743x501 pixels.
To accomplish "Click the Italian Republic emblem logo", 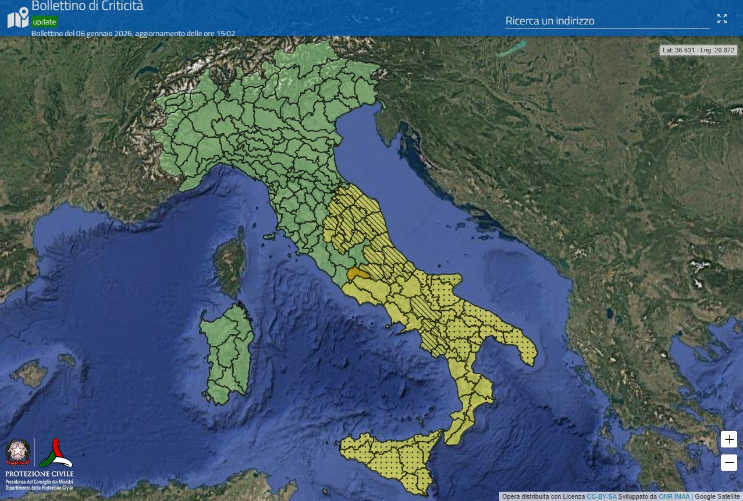I will [x=17, y=452].
